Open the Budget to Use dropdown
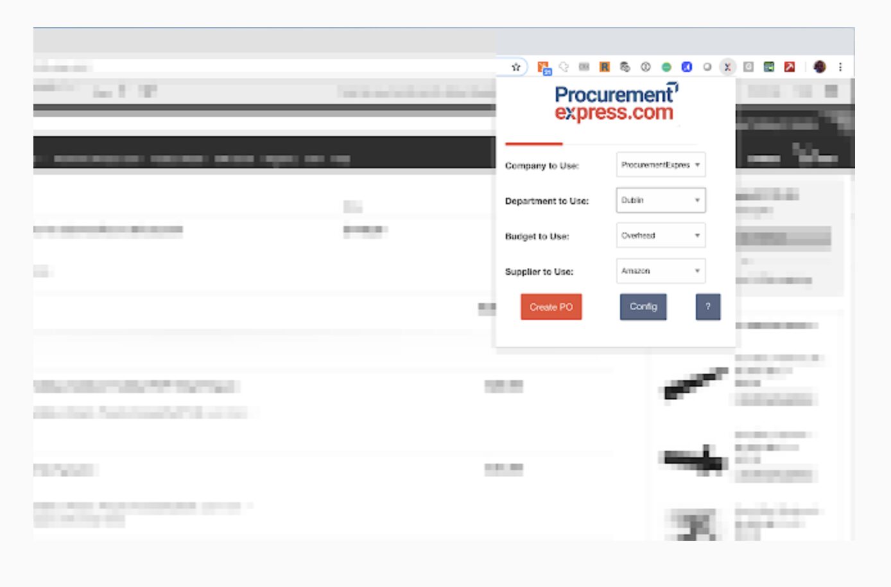This screenshot has height=587, width=891. (x=661, y=236)
